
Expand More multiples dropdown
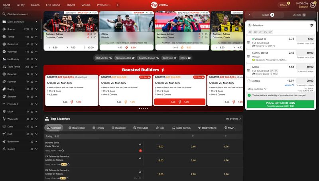257,89
